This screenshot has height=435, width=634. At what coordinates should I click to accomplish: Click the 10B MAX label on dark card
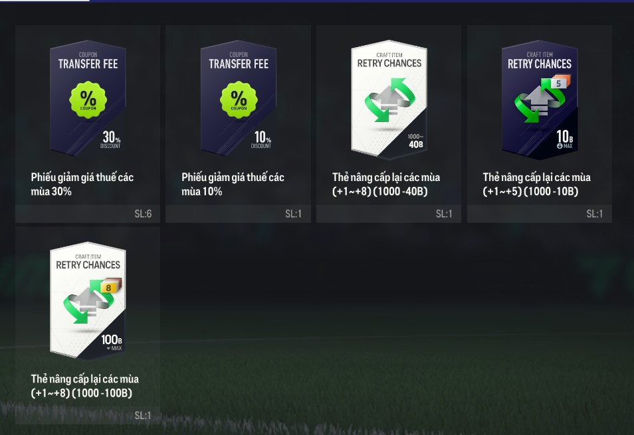click(x=564, y=139)
